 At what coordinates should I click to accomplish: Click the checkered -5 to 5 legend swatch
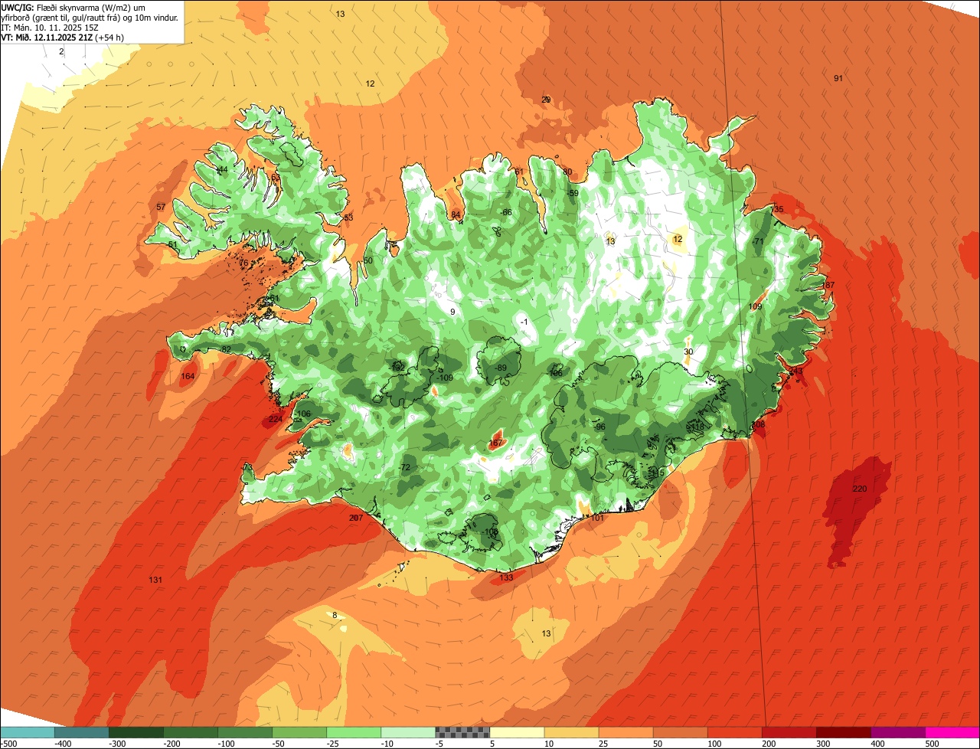click(x=462, y=732)
